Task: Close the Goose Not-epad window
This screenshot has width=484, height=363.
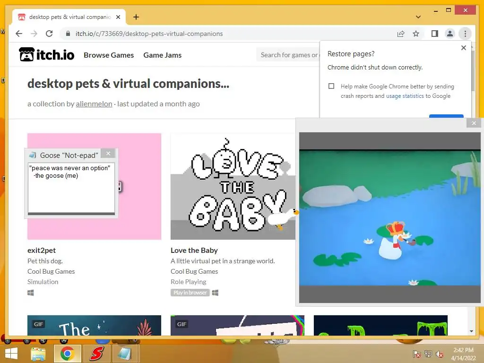Action: tap(108, 154)
